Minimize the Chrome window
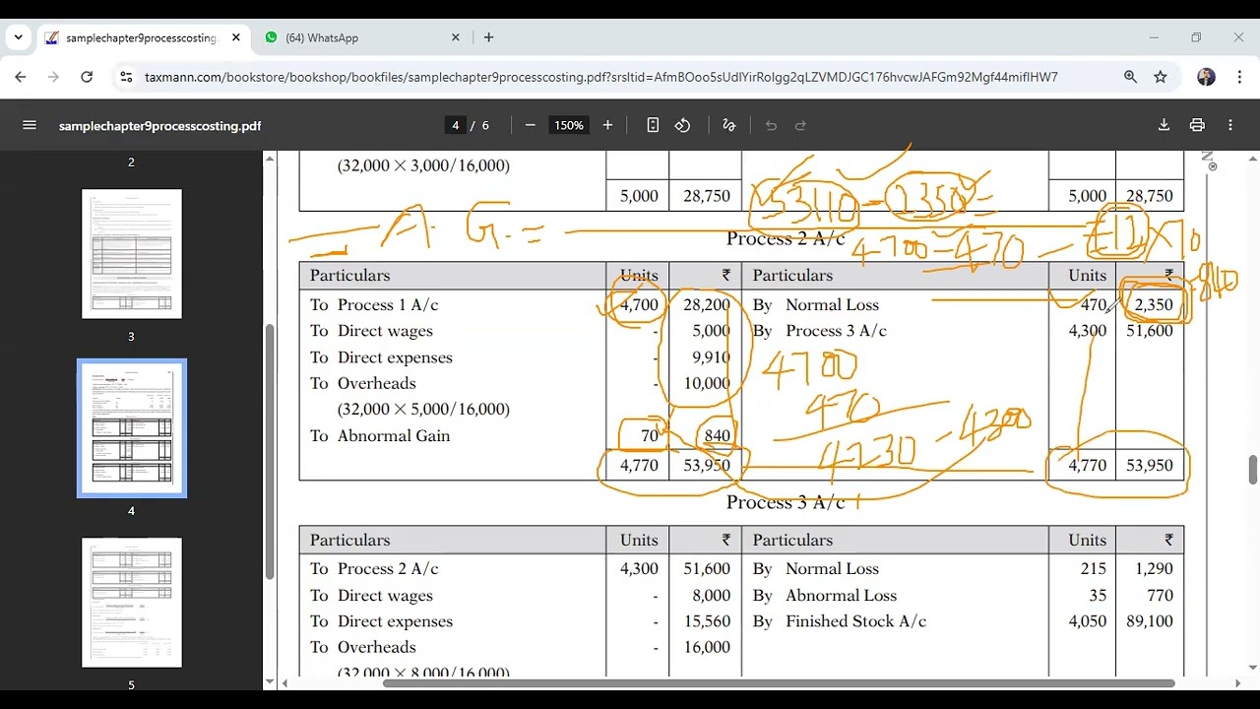 [1154, 37]
